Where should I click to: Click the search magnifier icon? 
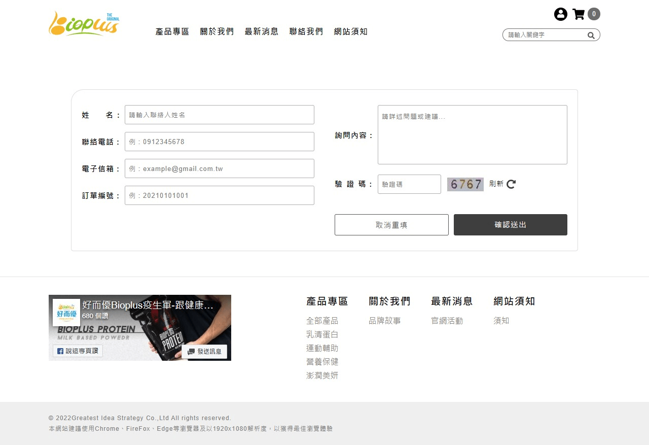[591, 35]
